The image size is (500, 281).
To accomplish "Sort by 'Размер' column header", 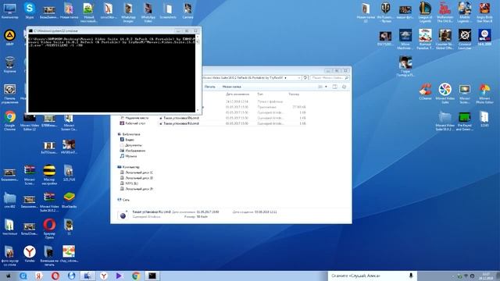I will point(294,94).
